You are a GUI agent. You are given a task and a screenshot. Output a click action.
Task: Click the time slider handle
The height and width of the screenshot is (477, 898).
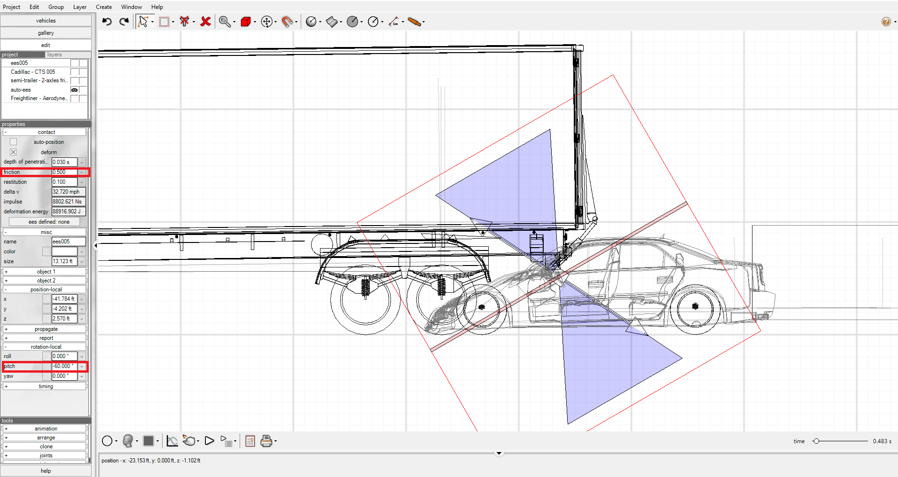[816, 441]
